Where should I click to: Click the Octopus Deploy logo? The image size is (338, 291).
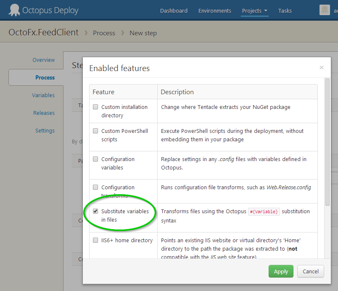pyautogui.click(x=43, y=10)
